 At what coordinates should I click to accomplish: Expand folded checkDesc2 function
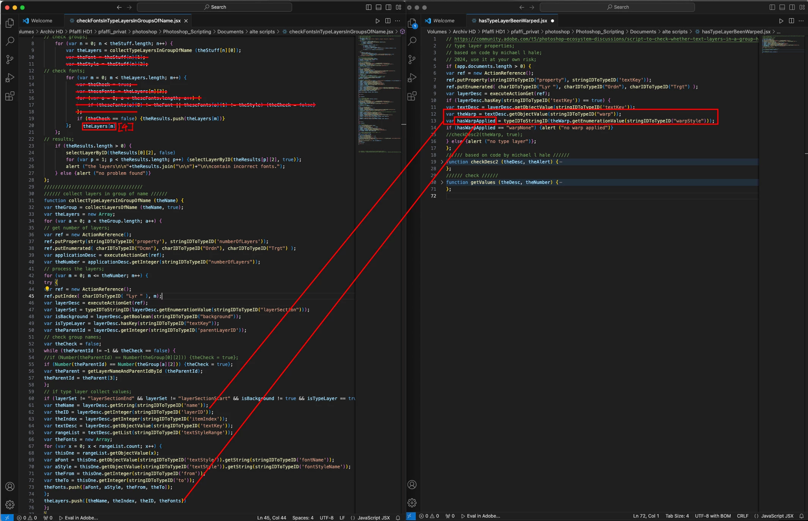point(442,162)
